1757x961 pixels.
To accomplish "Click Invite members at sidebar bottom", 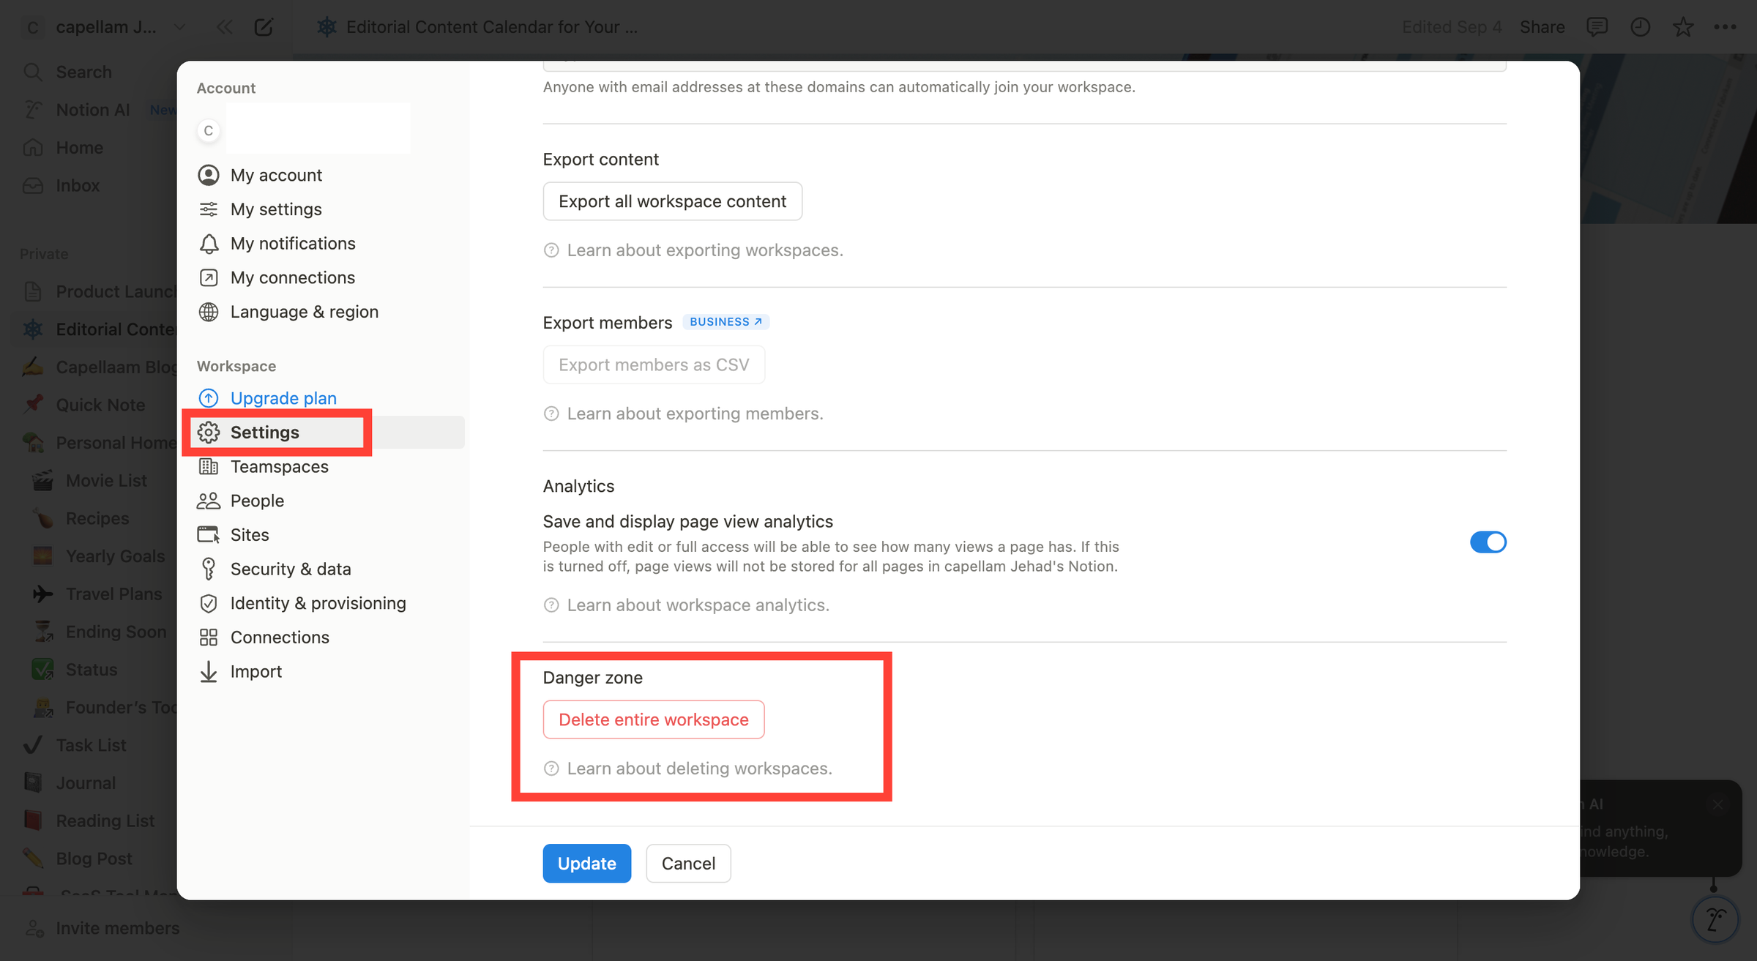I will coord(117,928).
